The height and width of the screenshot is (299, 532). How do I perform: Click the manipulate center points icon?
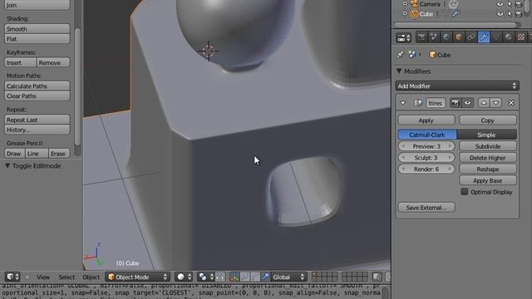(219, 277)
